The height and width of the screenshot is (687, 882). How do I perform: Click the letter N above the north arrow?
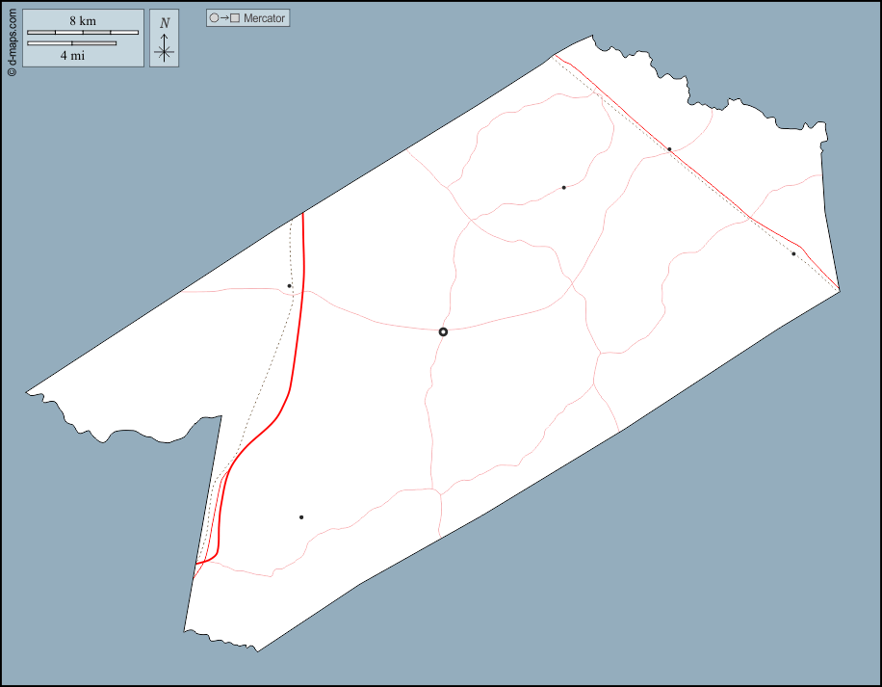(165, 23)
